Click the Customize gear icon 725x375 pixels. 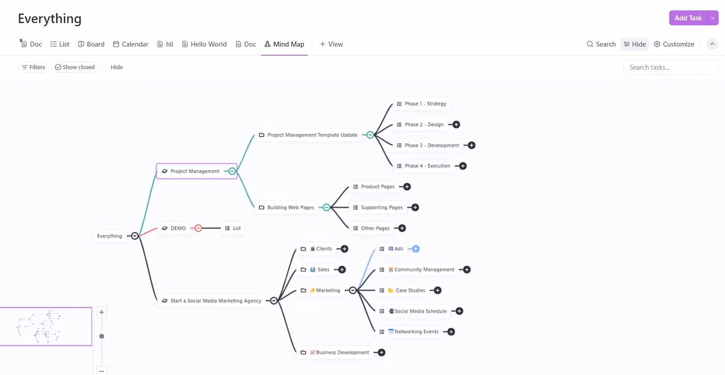pos(658,44)
